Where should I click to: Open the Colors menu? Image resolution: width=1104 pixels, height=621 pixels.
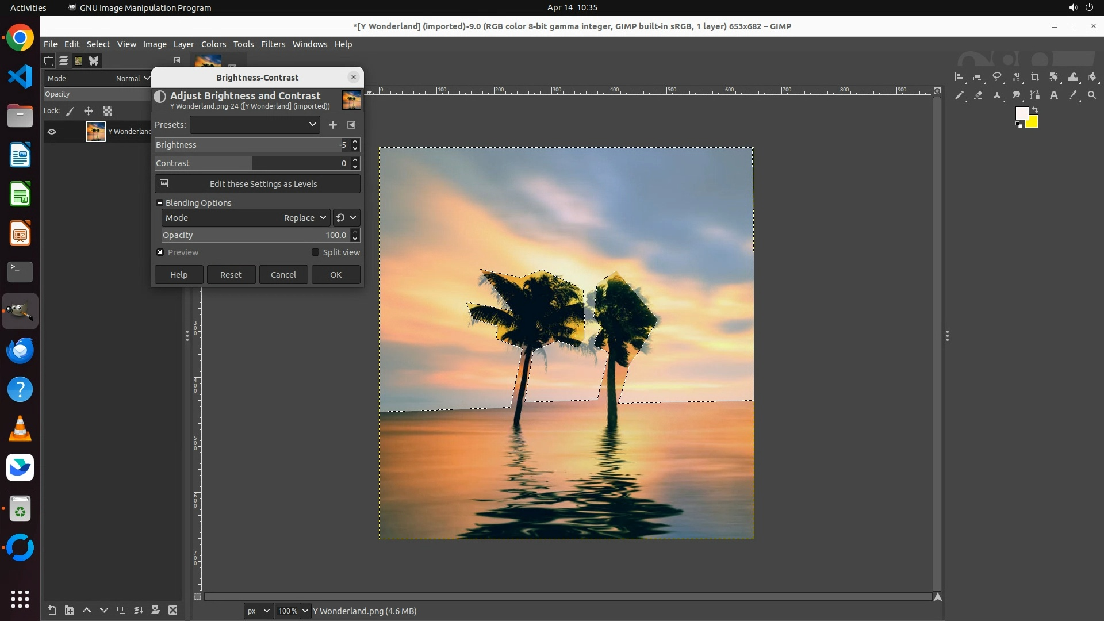click(213, 44)
